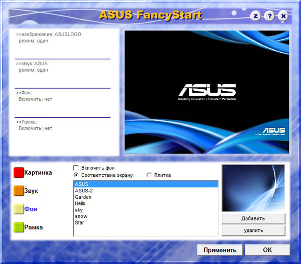Select the Garden background entry
301x264 pixels.
[x=83, y=197]
